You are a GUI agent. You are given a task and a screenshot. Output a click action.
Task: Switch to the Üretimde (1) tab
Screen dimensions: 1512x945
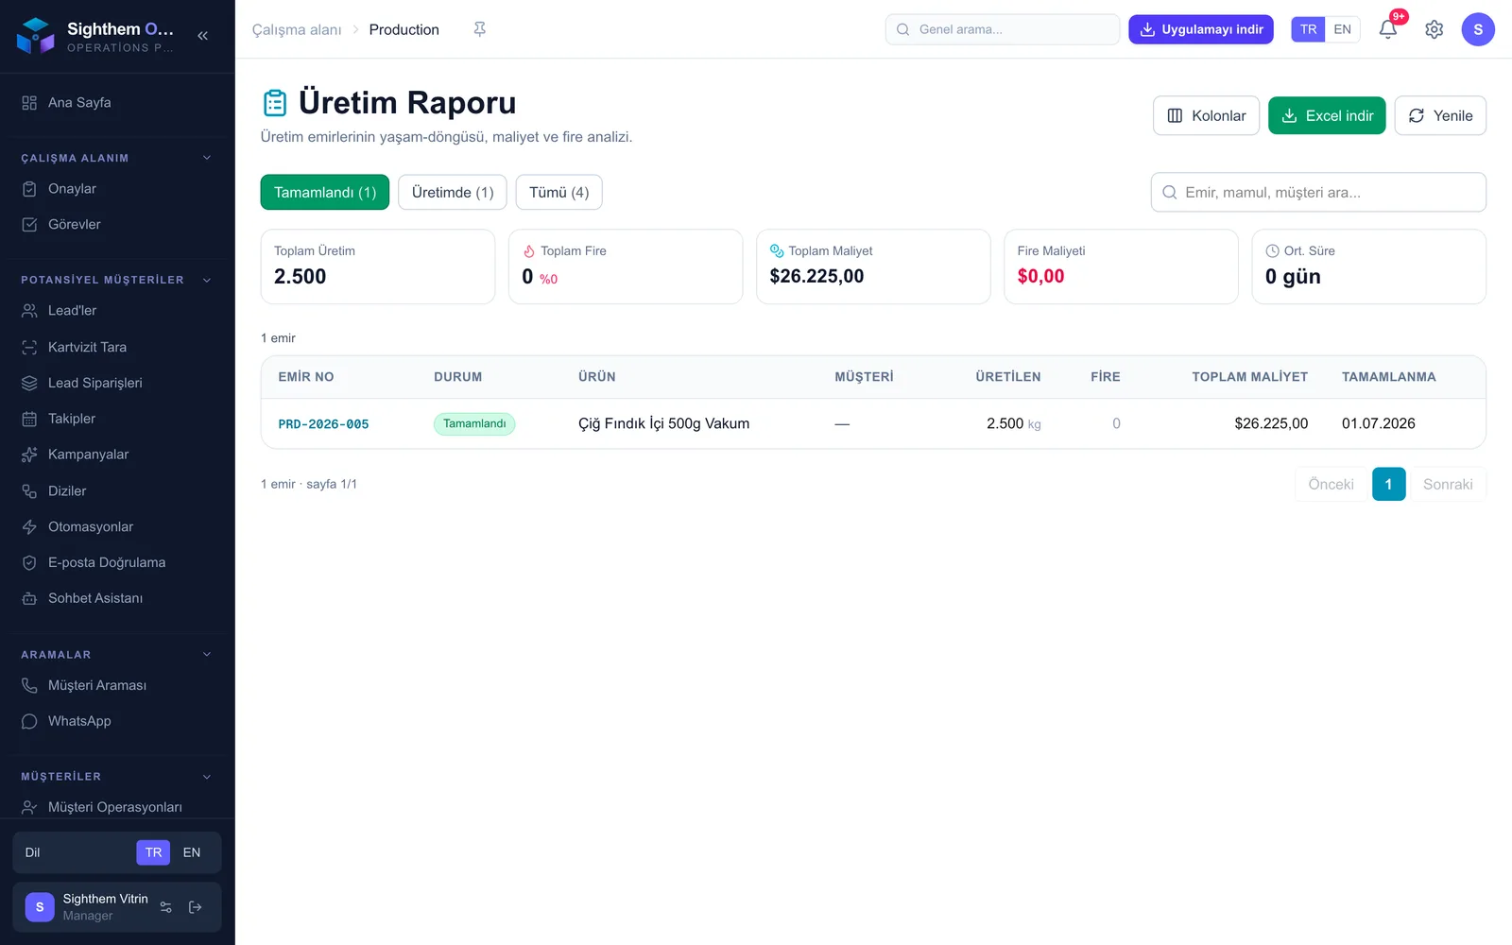pyautogui.click(x=453, y=192)
